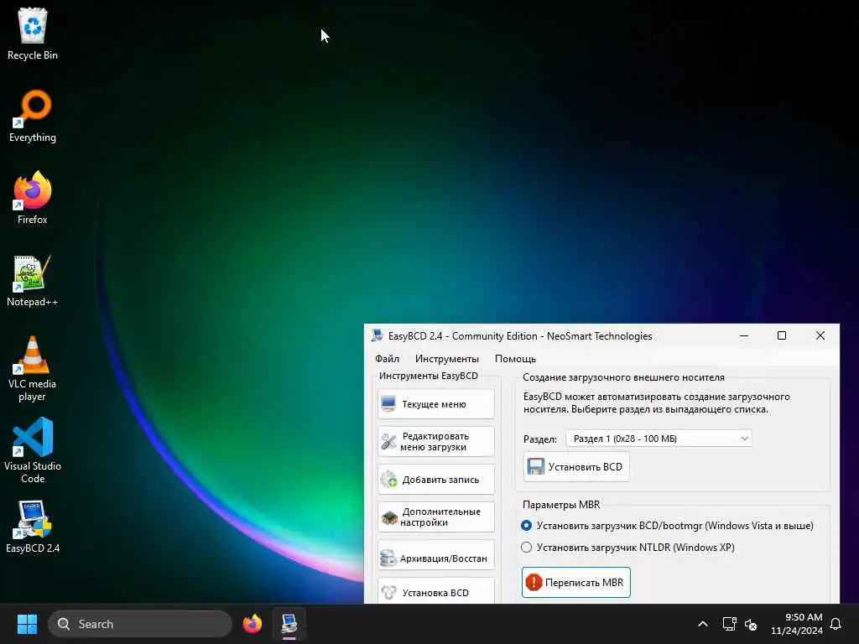Open the Помощь menu

515,359
